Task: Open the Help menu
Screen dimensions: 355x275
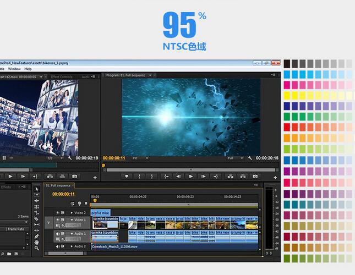Action: [28, 69]
